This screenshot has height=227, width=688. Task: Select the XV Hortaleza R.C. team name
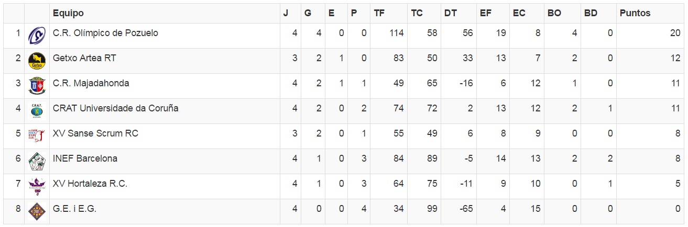click(x=90, y=184)
